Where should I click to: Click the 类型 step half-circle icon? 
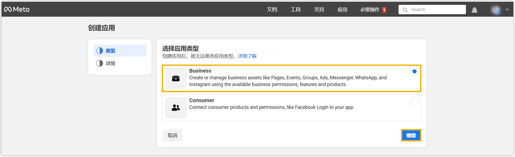click(x=100, y=51)
